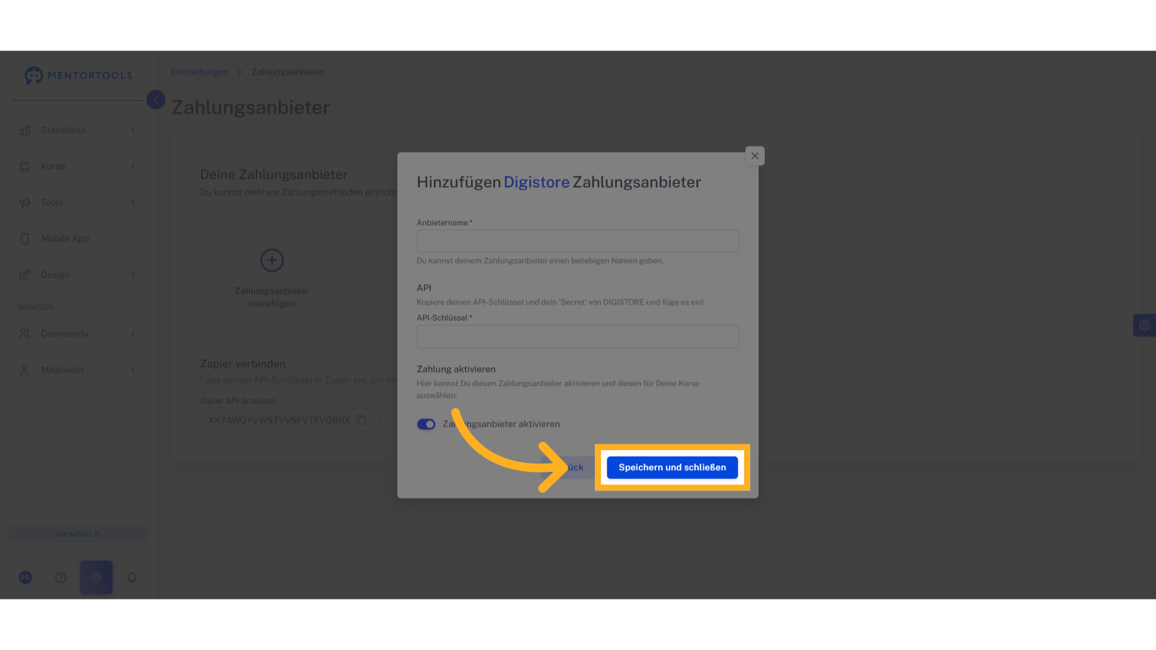Click the Mentortools logo
The image size is (1156, 650).
[x=78, y=75]
